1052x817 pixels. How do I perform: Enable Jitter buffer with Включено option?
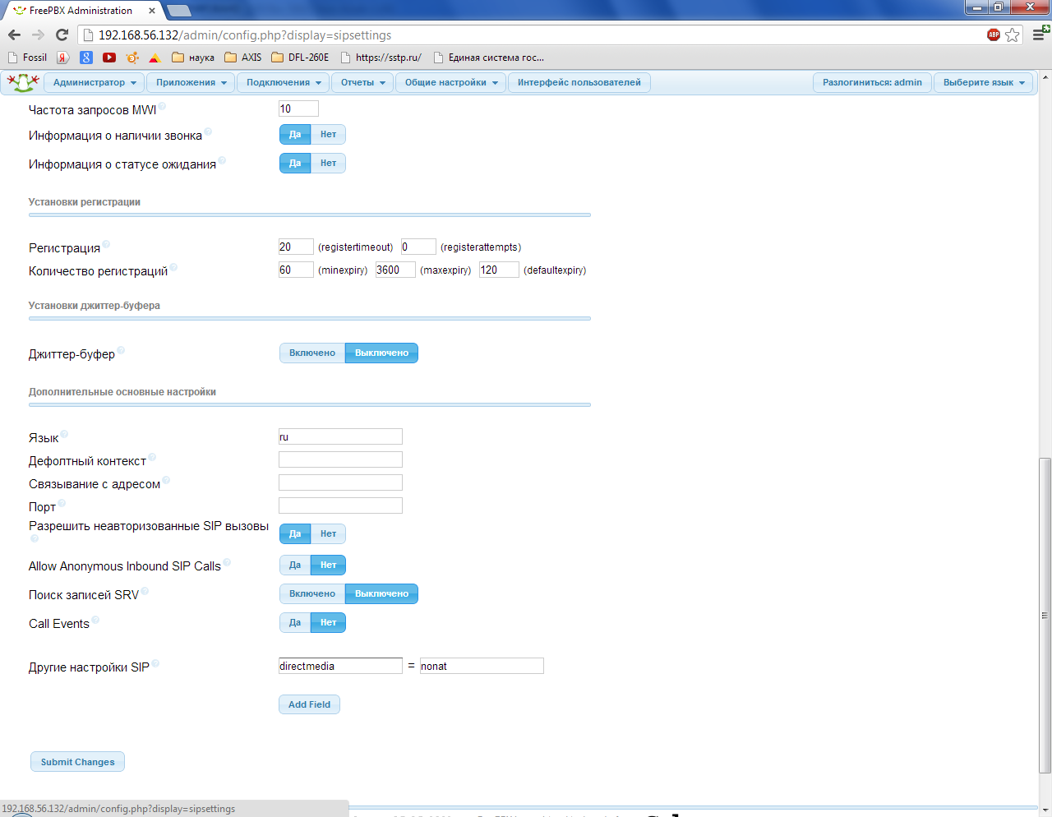click(x=312, y=353)
